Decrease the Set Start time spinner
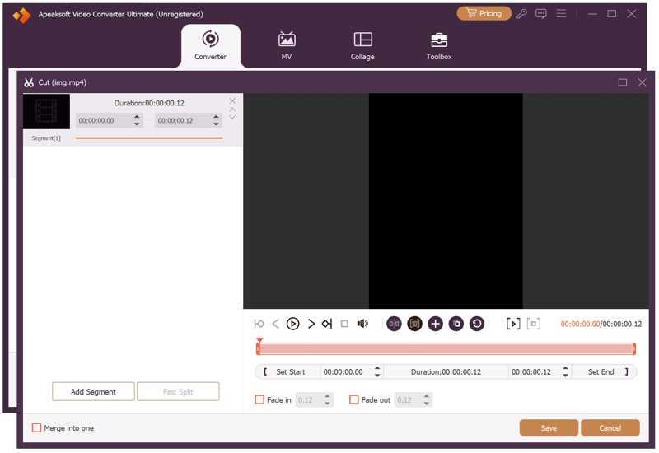Viewport: 659px width, 453px height. point(377,376)
